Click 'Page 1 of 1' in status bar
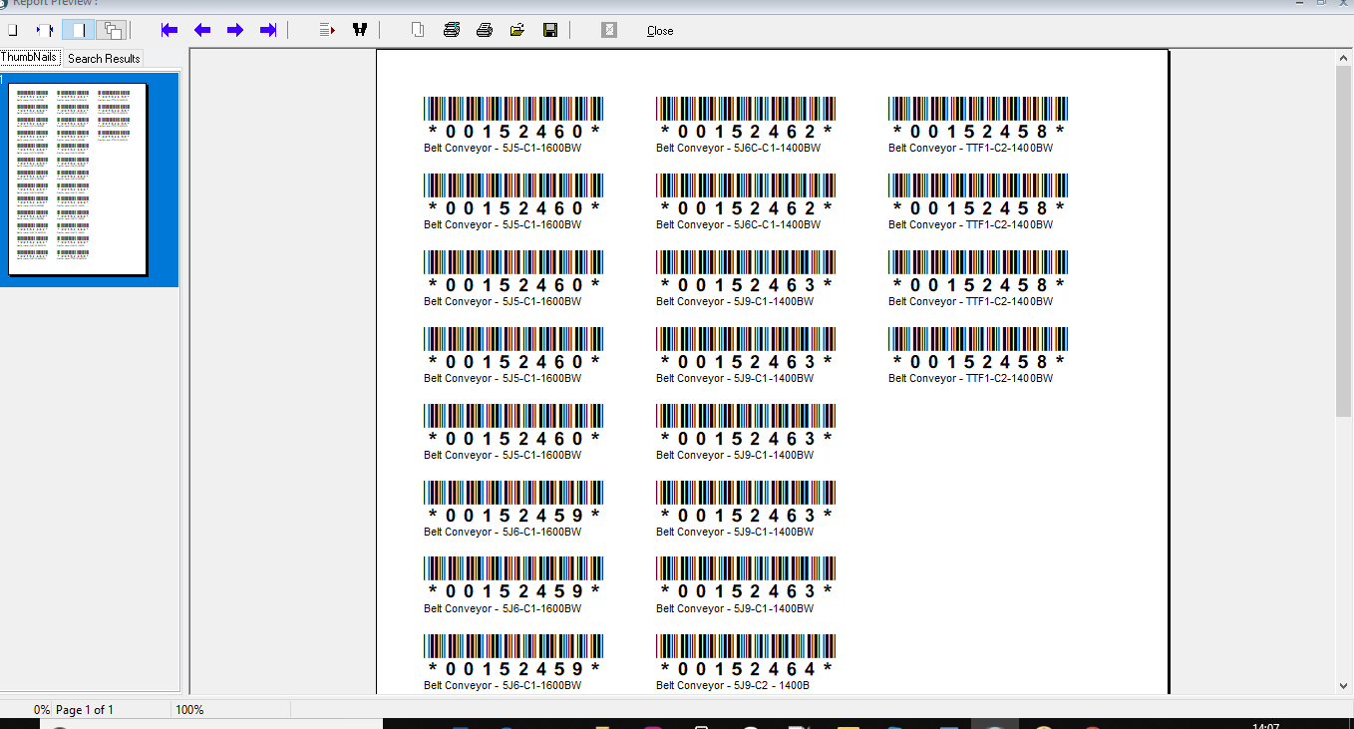The height and width of the screenshot is (729, 1354). [85, 710]
